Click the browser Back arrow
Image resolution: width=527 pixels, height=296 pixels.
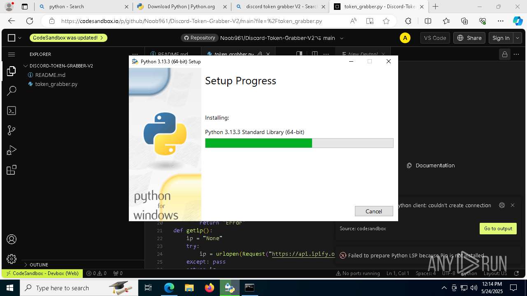[x=12, y=21]
